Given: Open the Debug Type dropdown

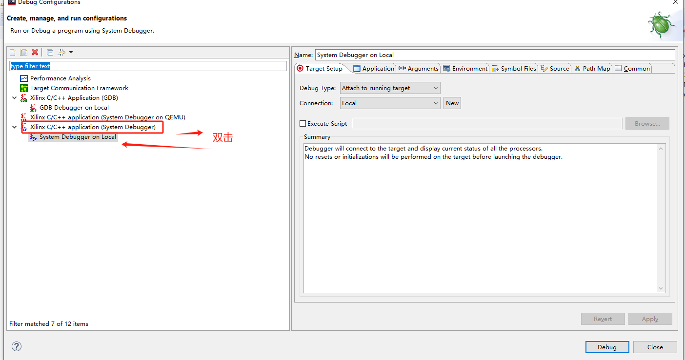Looking at the screenshot, I should pyautogui.click(x=390, y=88).
